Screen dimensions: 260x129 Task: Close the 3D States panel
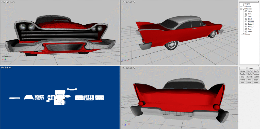coord(258,66)
